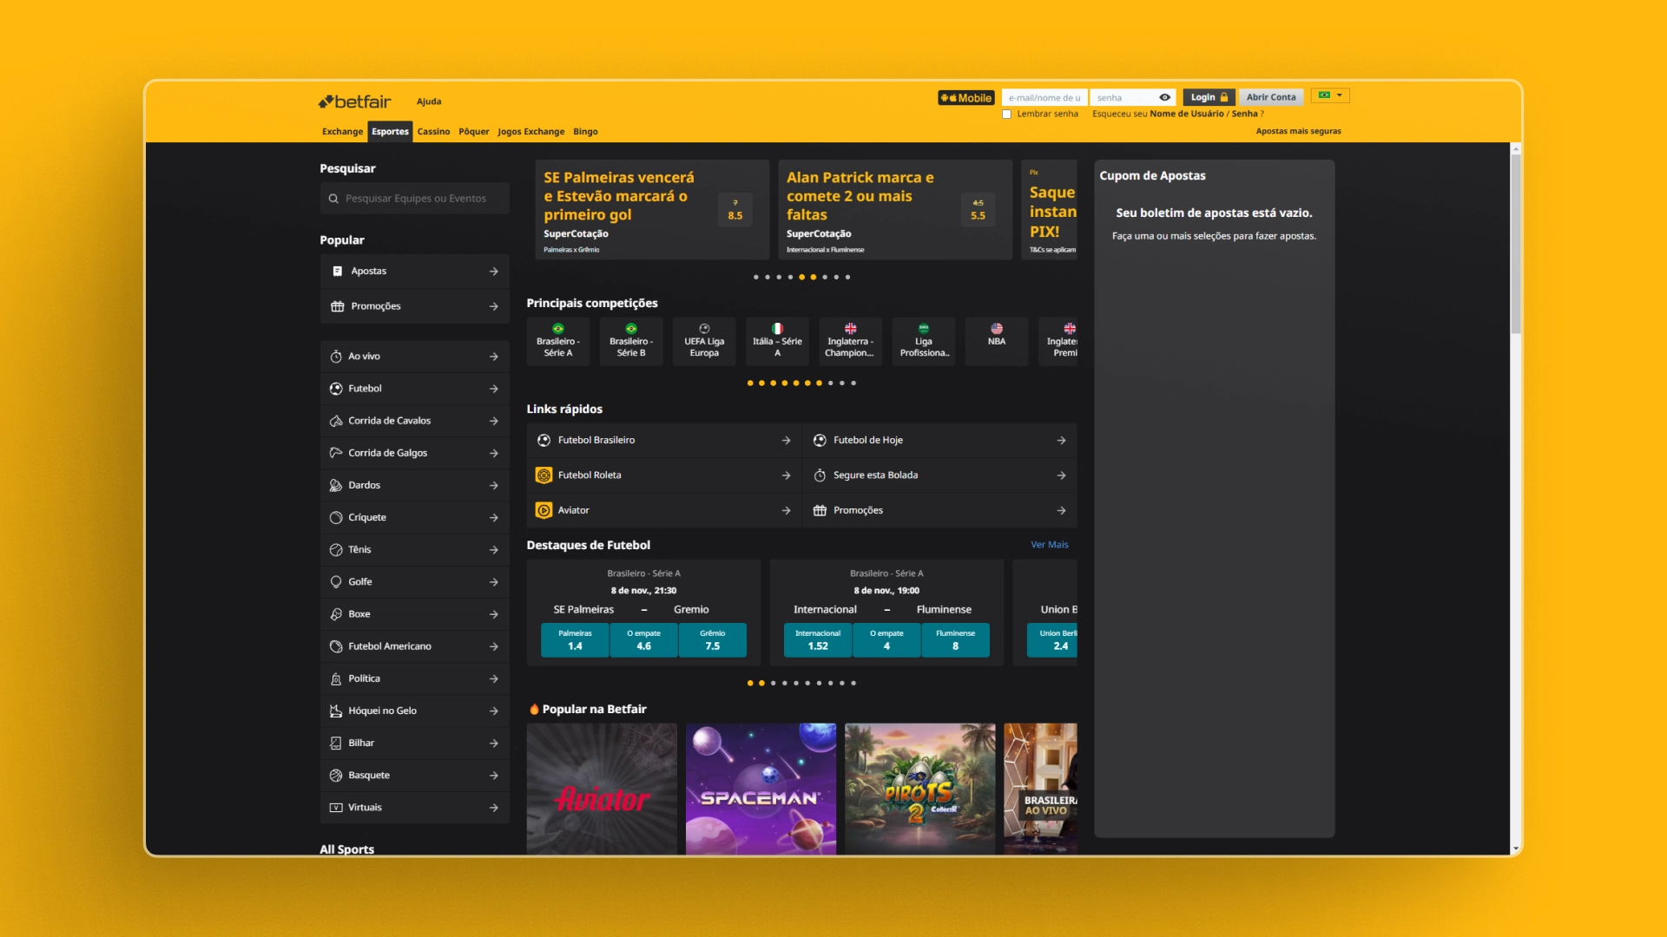1667x937 pixels.
Task: Click the Nome de Usuário recovery link
Action: point(1186,114)
